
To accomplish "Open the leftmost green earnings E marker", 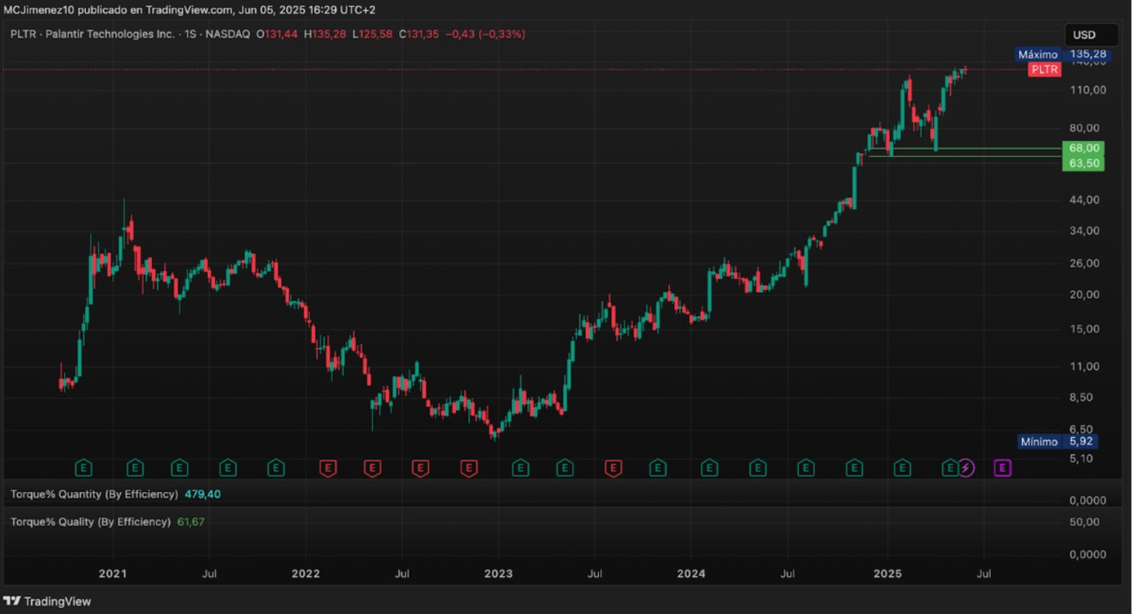I will tap(84, 469).
